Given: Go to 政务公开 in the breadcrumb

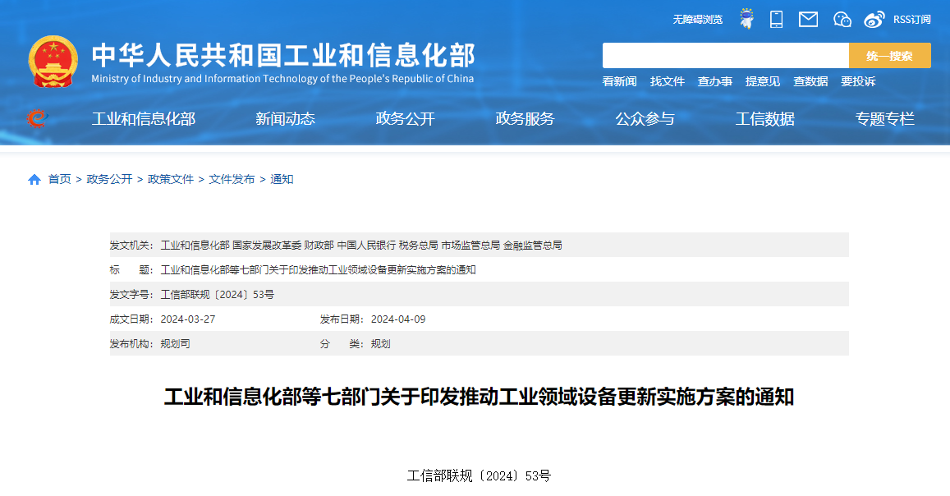Looking at the screenshot, I should [109, 179].
